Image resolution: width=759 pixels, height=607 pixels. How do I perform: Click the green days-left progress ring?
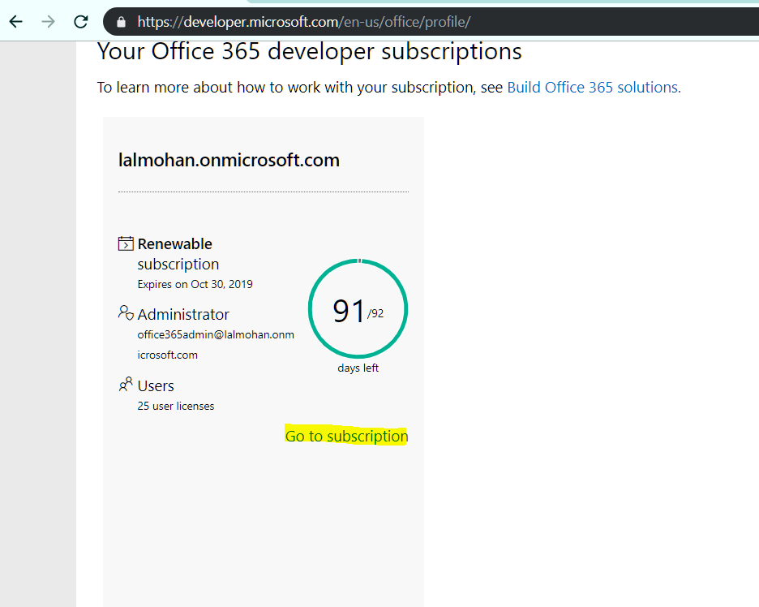click(x=358, y=261)
